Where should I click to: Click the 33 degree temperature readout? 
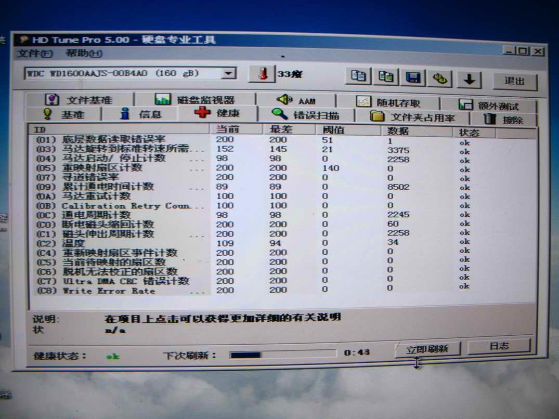click(290, 74)
